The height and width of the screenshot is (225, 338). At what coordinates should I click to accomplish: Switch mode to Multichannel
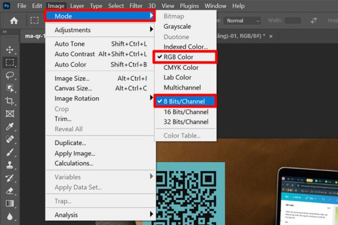click(185, 88)
